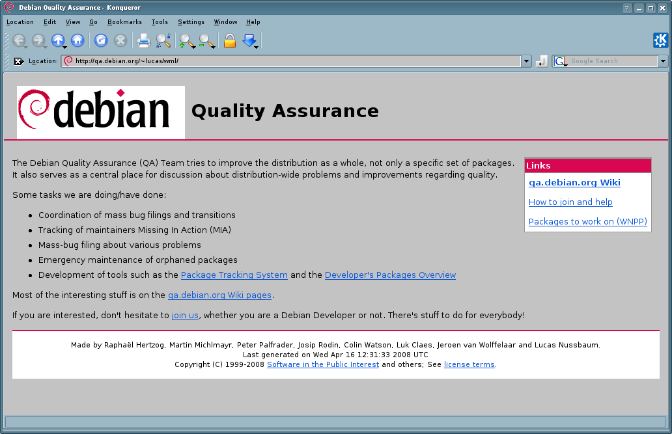
Task: Click 'Emergency maintenance of orphaned packages' text
Action: point(137,260)
